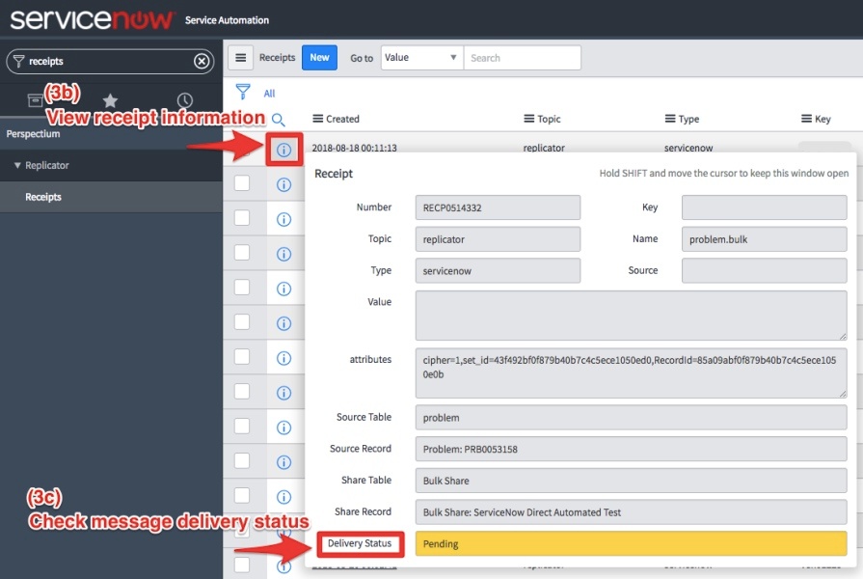Click the empty Value text area
Screen dimensions: 863x579
click(631, 316)
